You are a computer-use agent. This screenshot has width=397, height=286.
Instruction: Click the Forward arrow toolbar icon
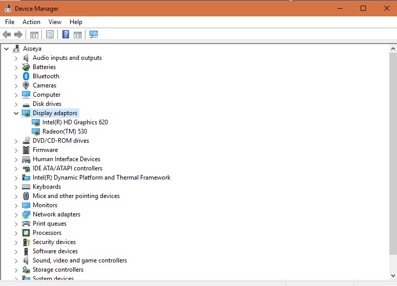18,35
